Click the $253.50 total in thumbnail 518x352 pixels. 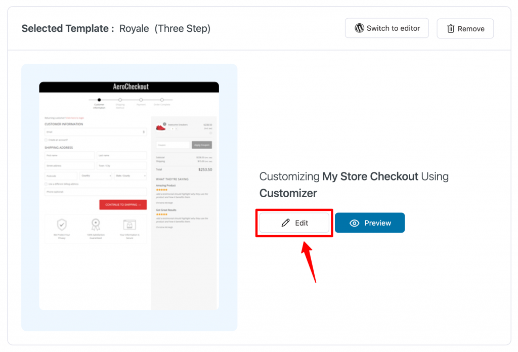click(205, 170)
